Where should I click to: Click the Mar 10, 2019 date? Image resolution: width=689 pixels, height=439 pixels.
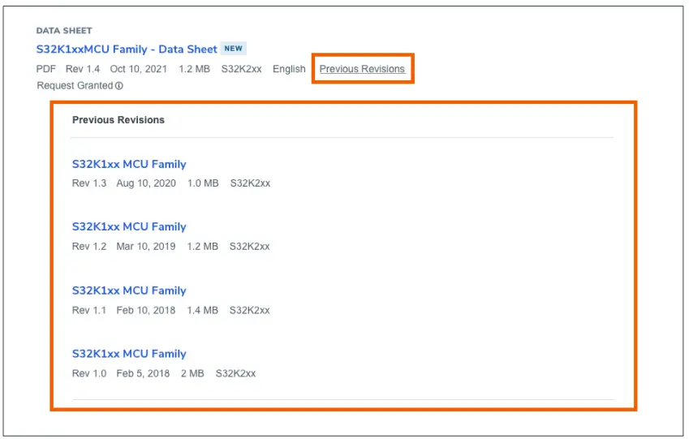146,247
